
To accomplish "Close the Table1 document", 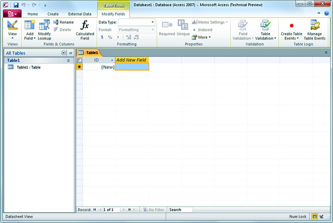I will click(x=326, y=52).
